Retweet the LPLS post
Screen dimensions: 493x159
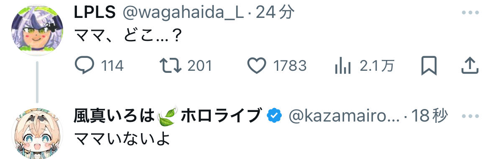tap(171, 66)
